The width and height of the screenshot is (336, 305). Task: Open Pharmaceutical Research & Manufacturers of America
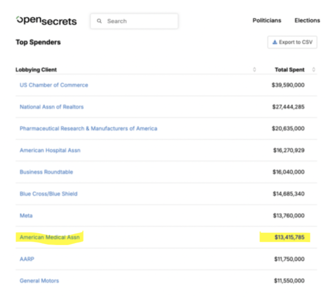click(89, 129)
